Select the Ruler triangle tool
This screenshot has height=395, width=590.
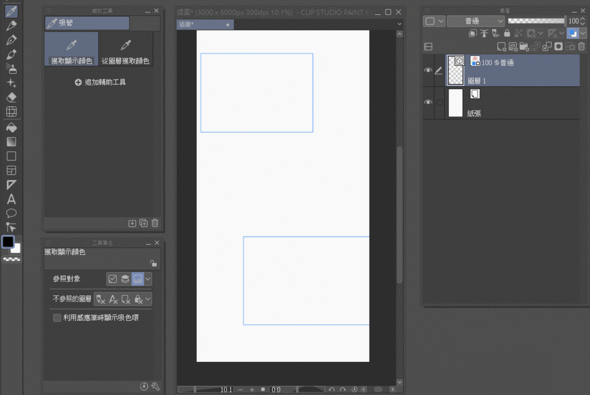click(11, 185)
